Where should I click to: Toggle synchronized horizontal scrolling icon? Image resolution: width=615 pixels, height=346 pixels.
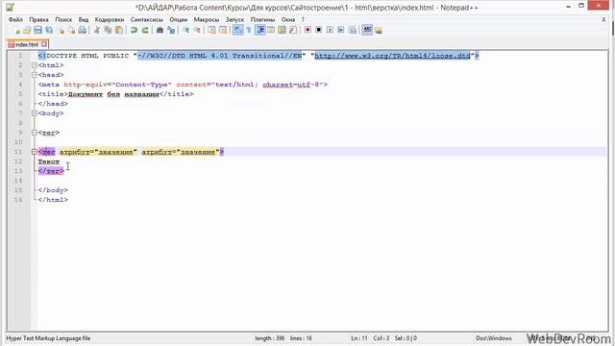tap(223, 30)
